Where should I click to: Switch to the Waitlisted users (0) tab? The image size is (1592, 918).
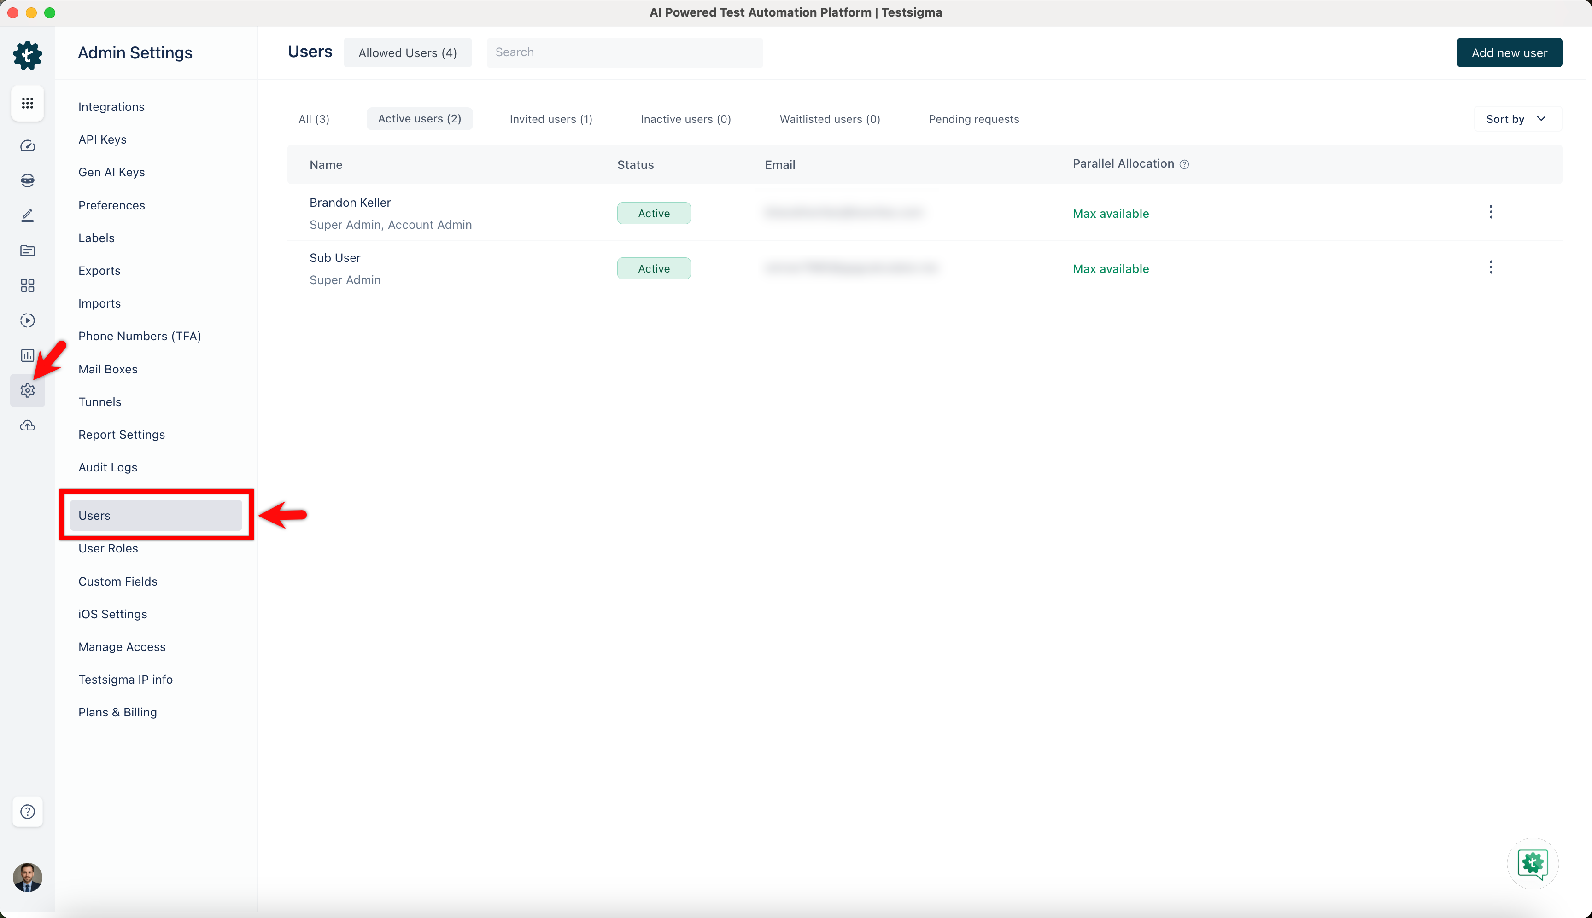830,119
